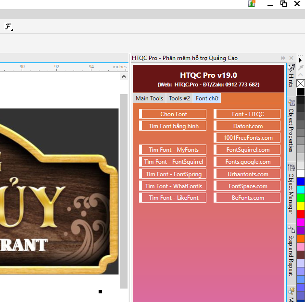This screenshot has height=302, width=305.
Task: Open Urbanfonts.com link button
Action: point(247,174)
